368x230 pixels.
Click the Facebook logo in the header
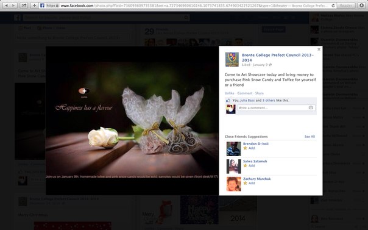coord(18,18)
